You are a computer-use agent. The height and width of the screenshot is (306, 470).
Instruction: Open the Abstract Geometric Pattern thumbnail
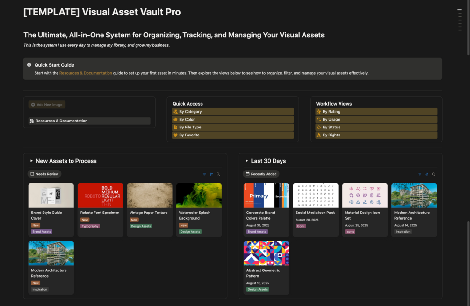[x=267, y=253]
